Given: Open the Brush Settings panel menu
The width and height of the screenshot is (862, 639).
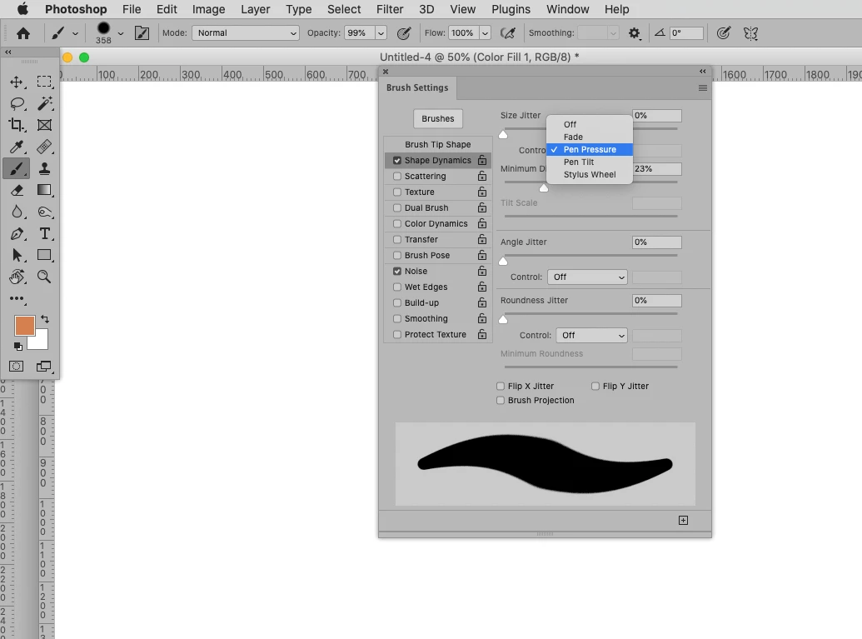Looking at the screenshot, I should click(x=703, y=88).
